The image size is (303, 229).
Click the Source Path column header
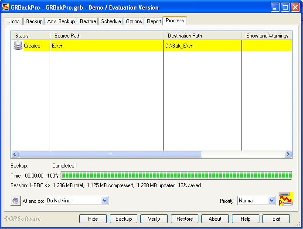[x=107, y=36]
